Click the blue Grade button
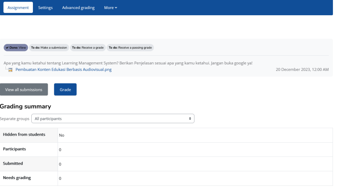The width and height of the screenshot is (347, 194). (65, 90)
